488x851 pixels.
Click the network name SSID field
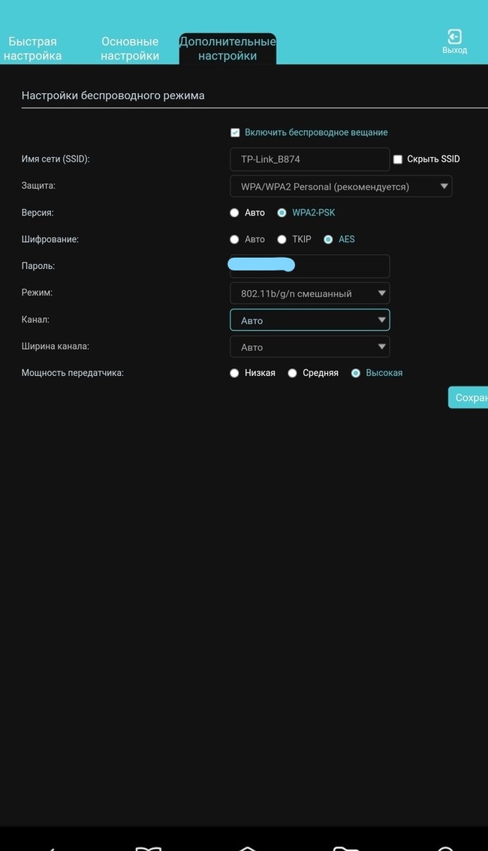click(x=309, y=159)
